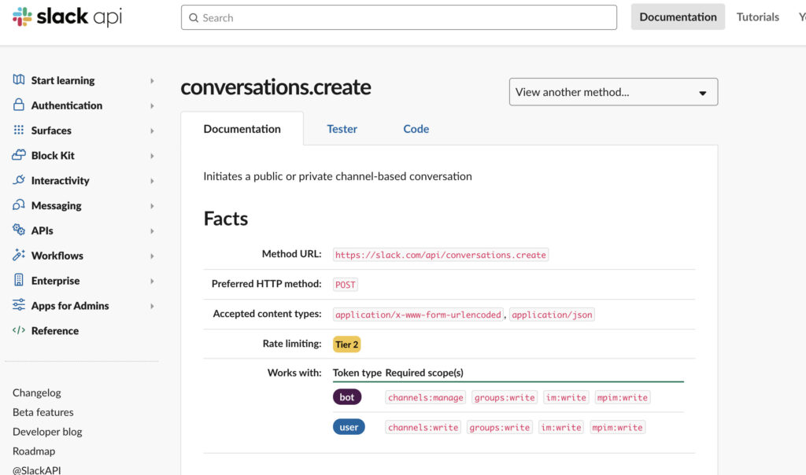The image size is (806, 475).
Task: Click groups:write scope in the bot row
Action: pyautogui.click(x=505, y=397)
